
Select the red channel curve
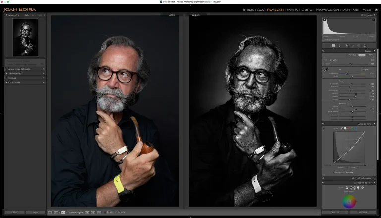point(349,128)
